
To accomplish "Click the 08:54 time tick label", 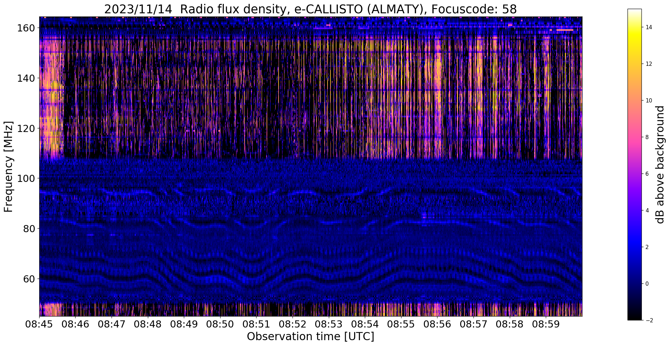I will pyautogui.click(x=365, y=324).
